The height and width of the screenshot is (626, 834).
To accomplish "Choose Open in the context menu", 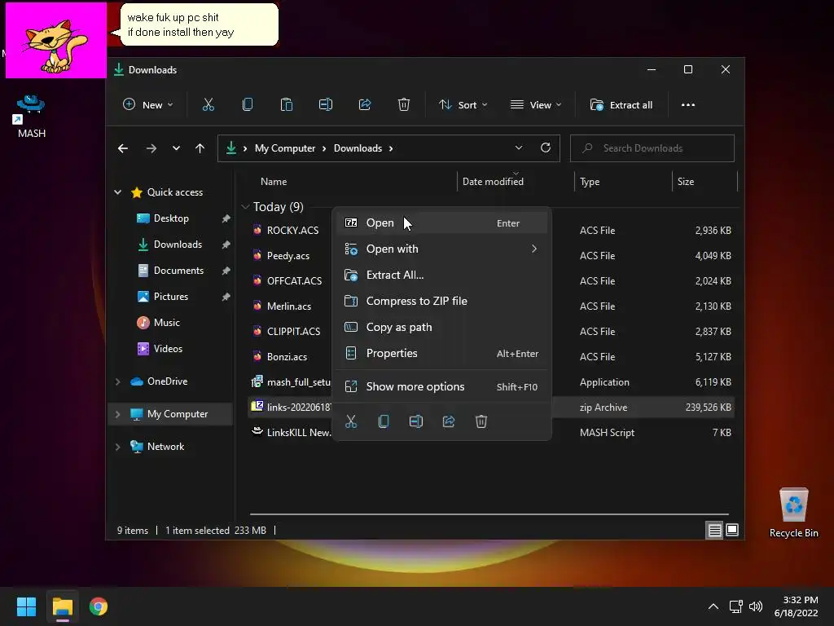I will 441,223.
